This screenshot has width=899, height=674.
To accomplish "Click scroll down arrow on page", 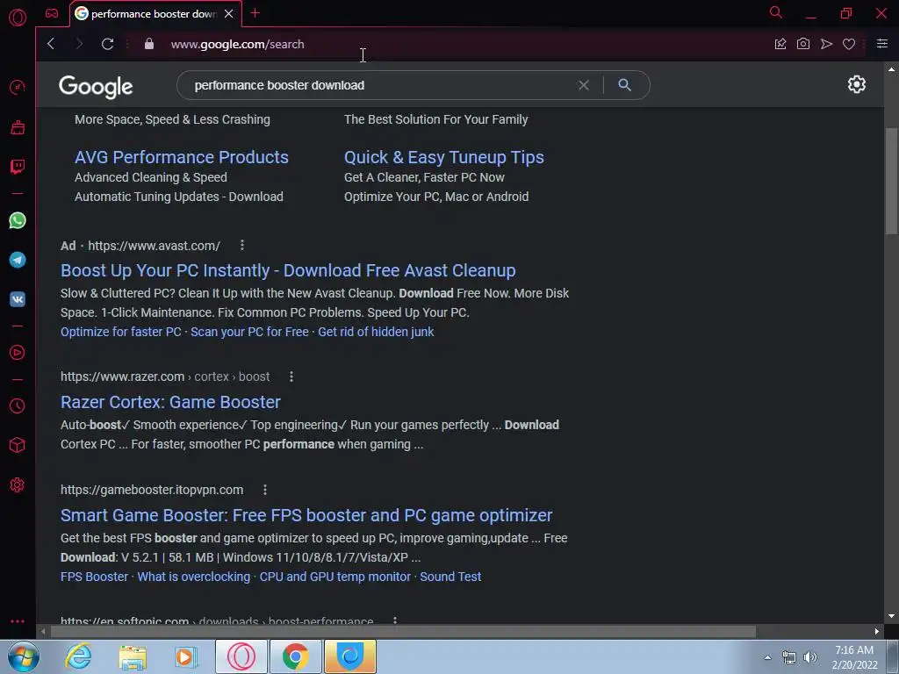I will click(891, 616).
